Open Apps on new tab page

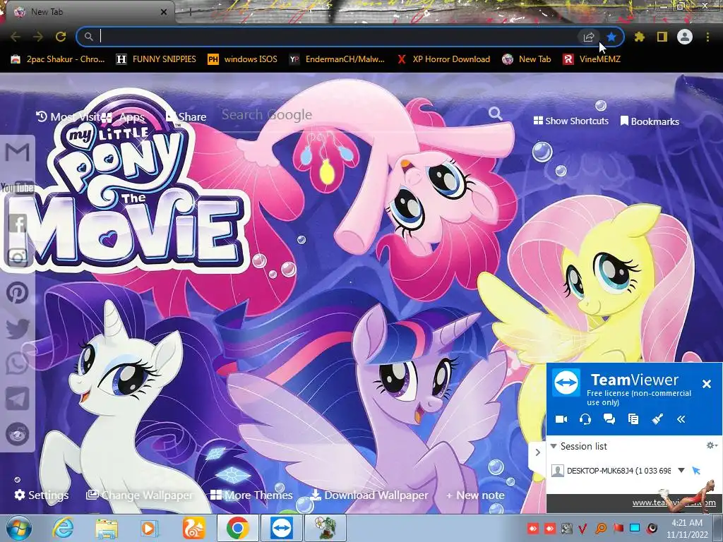pos(124,117)
